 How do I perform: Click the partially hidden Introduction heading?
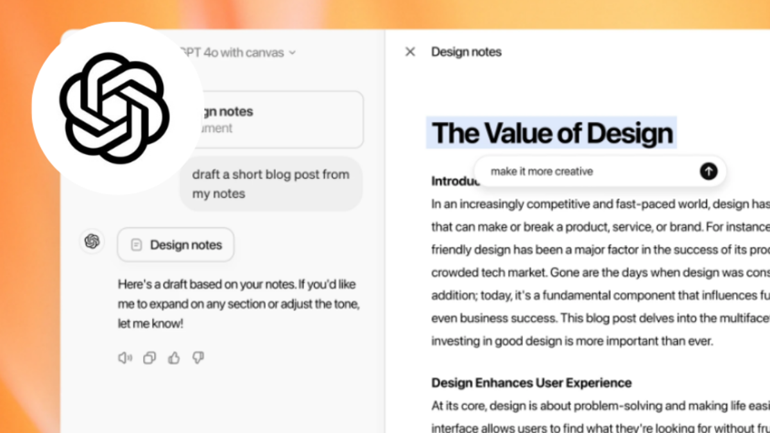[x=453, y=182]
